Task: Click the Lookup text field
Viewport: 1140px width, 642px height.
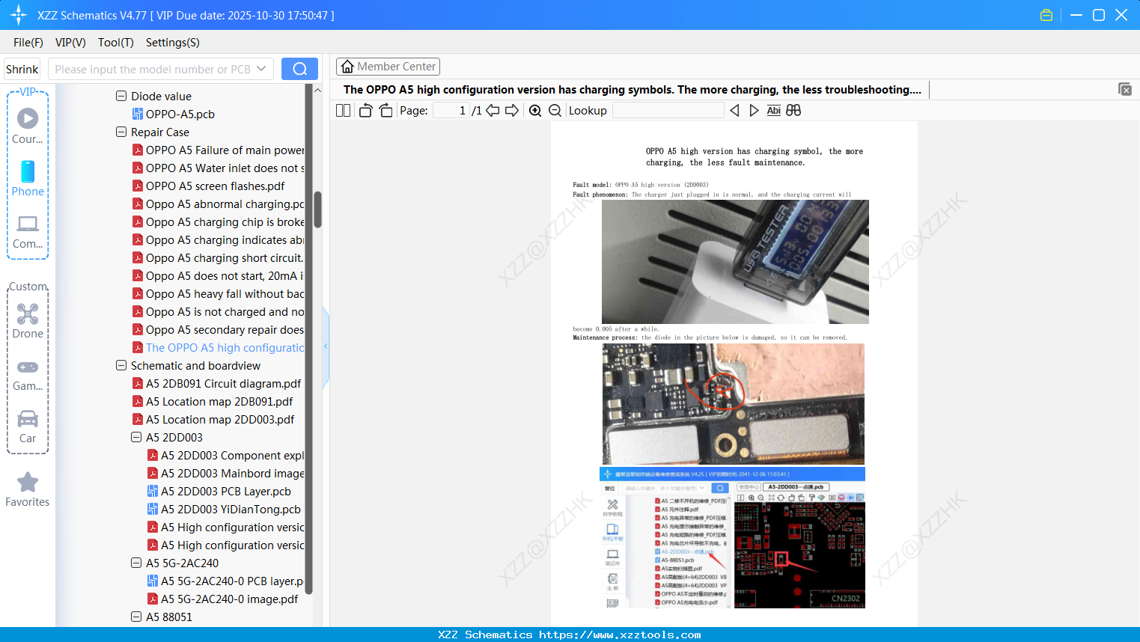Action: coord(668,111)
